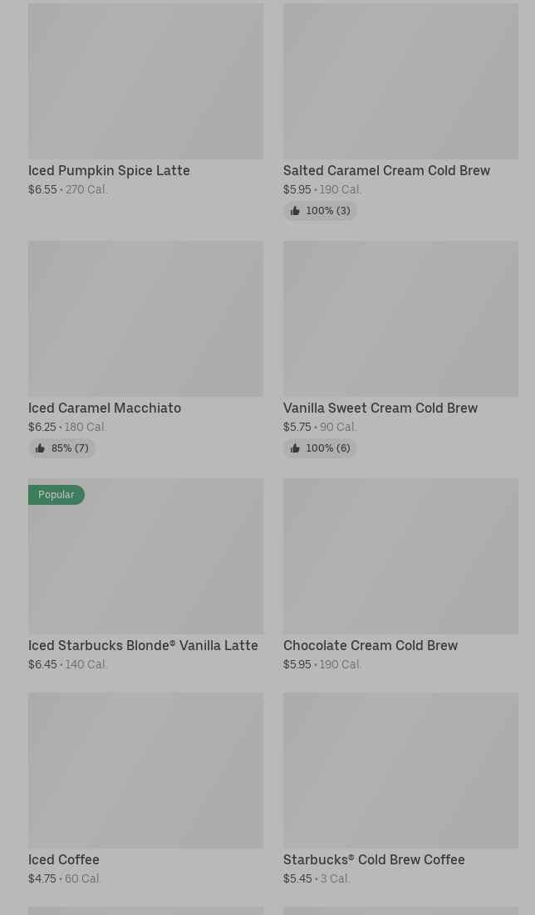Click the Chocolate Cream Cold Brew title

coord(371,645)
